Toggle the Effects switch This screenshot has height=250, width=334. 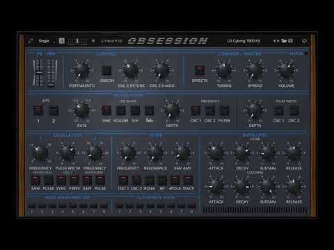click(200, 70)
